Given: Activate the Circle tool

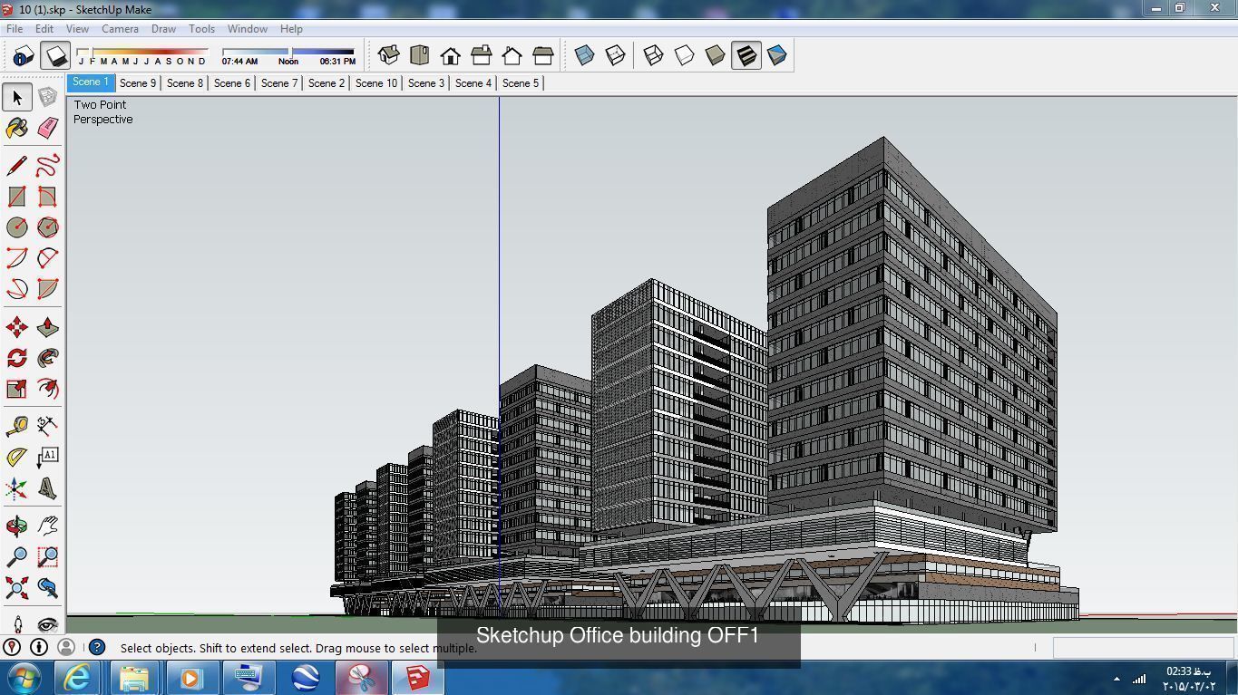Looking at the screenshot, I should coord(16,227).
